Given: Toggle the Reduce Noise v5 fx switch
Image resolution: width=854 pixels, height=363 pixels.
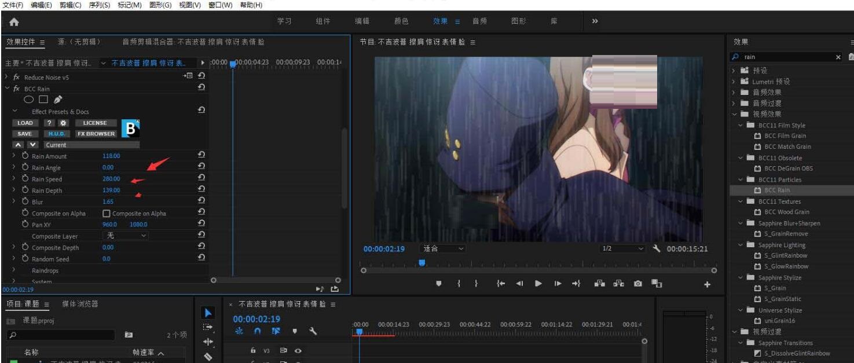Looking at the screenshot, I should coord(17,77).
